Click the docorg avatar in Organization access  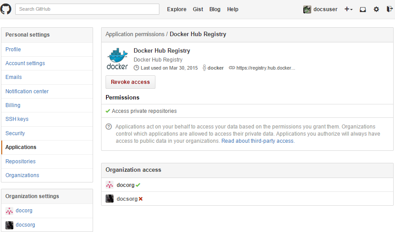tap(110, 185)
